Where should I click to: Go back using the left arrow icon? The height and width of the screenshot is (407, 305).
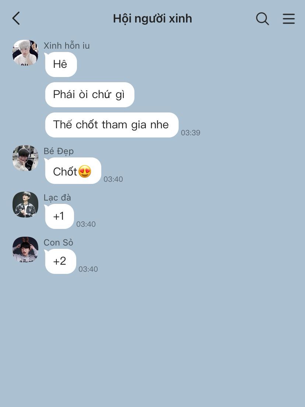[x=16, y=18]
